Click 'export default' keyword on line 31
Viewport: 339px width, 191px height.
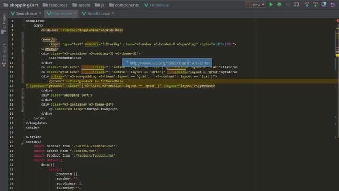tap(47, 160)
